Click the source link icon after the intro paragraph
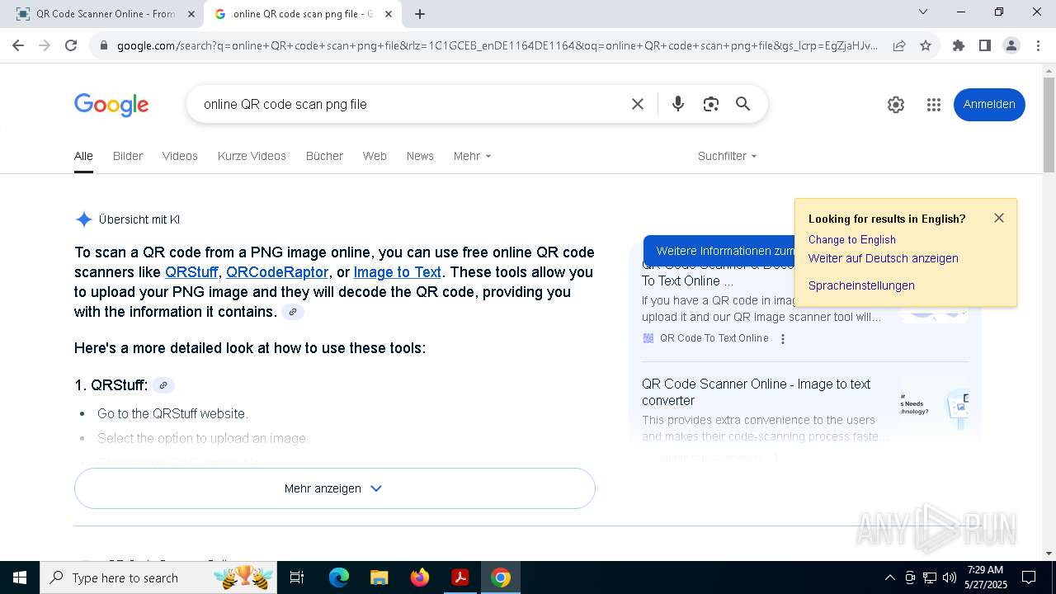The height and width of the screenshot is (594, 1056). [293, 312]
